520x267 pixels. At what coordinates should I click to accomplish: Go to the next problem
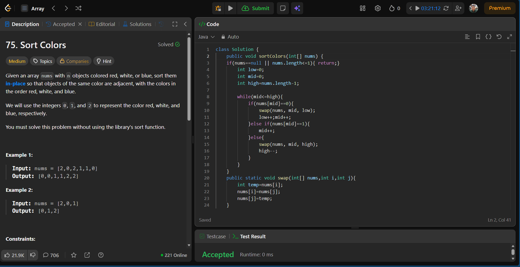pos(66,8)
